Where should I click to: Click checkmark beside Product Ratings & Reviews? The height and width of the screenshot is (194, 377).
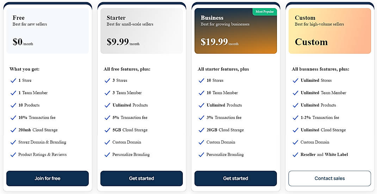(x=13, y=154)
